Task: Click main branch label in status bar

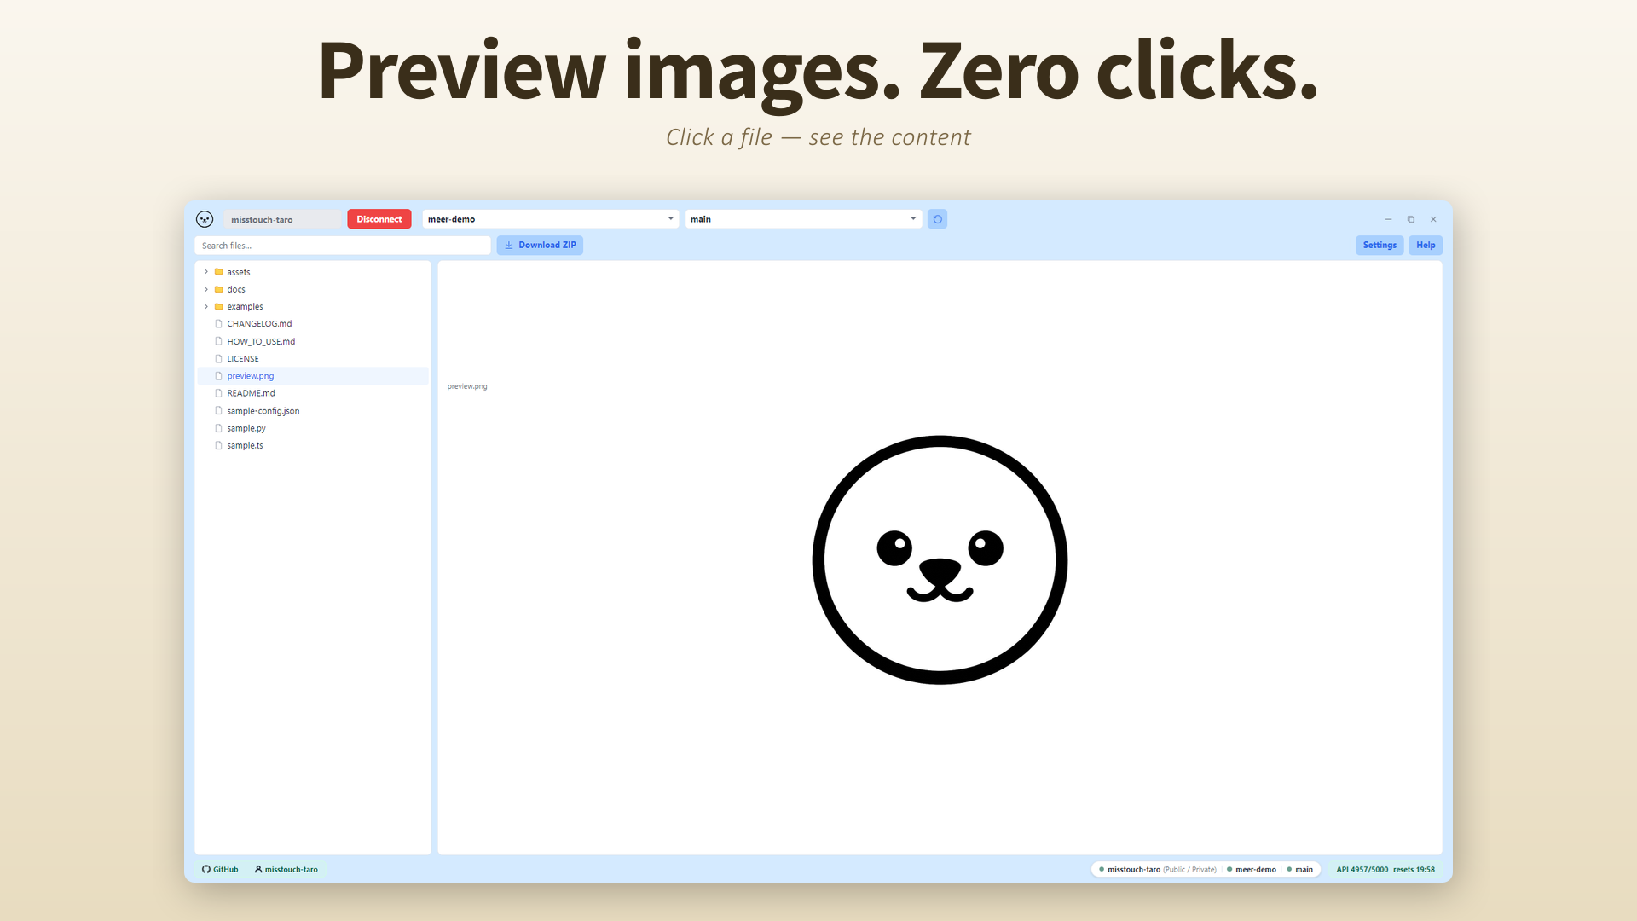Action: coord(1304,870)
